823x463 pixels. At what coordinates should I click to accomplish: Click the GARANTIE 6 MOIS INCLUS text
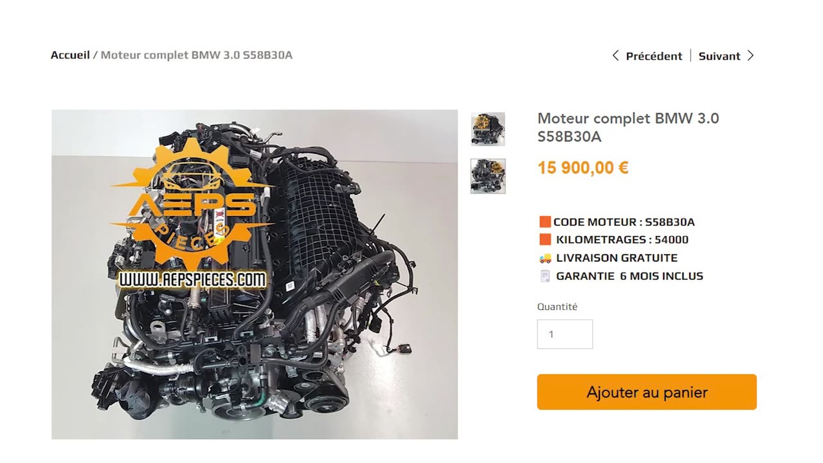tap(629, 276)
